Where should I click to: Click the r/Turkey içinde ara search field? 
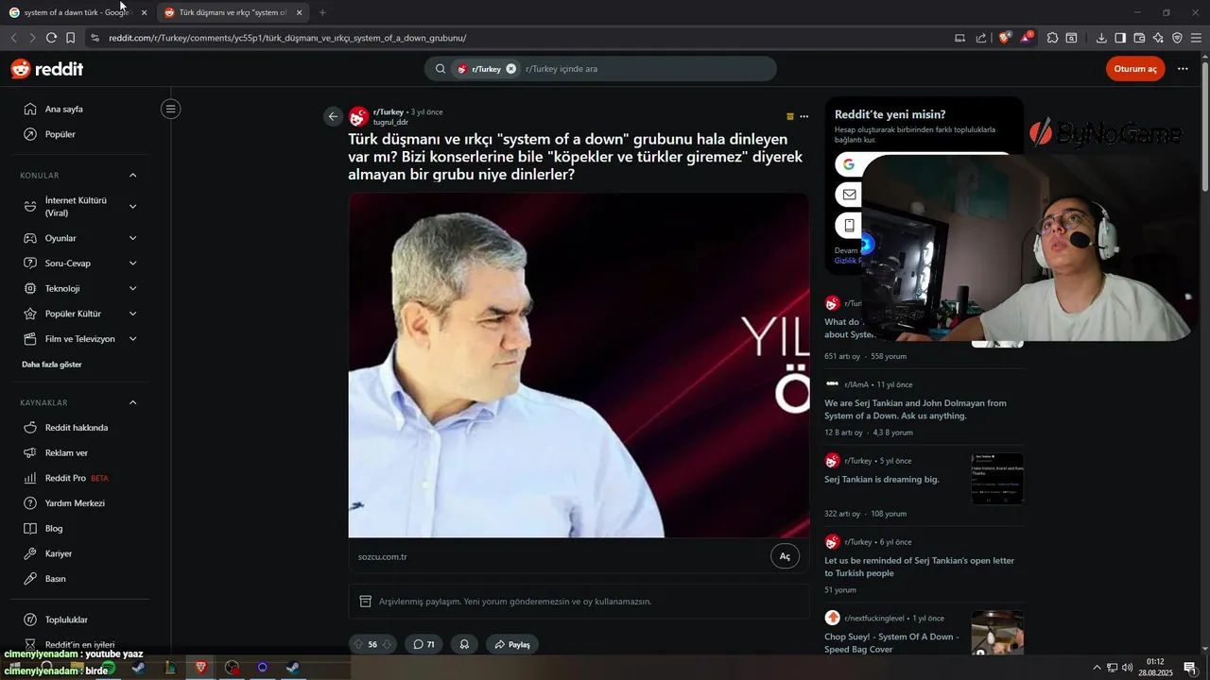point(643,69)
